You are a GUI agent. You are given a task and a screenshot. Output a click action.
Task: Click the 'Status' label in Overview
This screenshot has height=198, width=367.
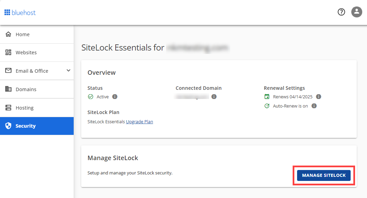tap(95, 88)
